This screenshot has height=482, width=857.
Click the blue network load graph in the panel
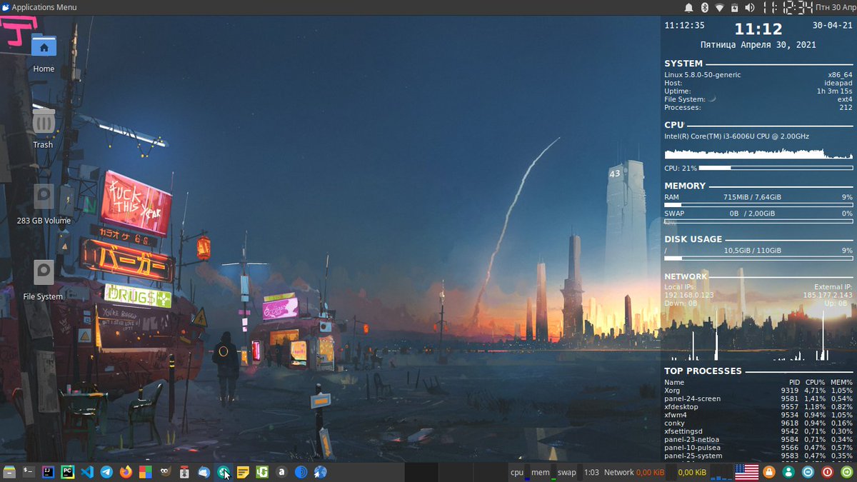pos(721,472)
